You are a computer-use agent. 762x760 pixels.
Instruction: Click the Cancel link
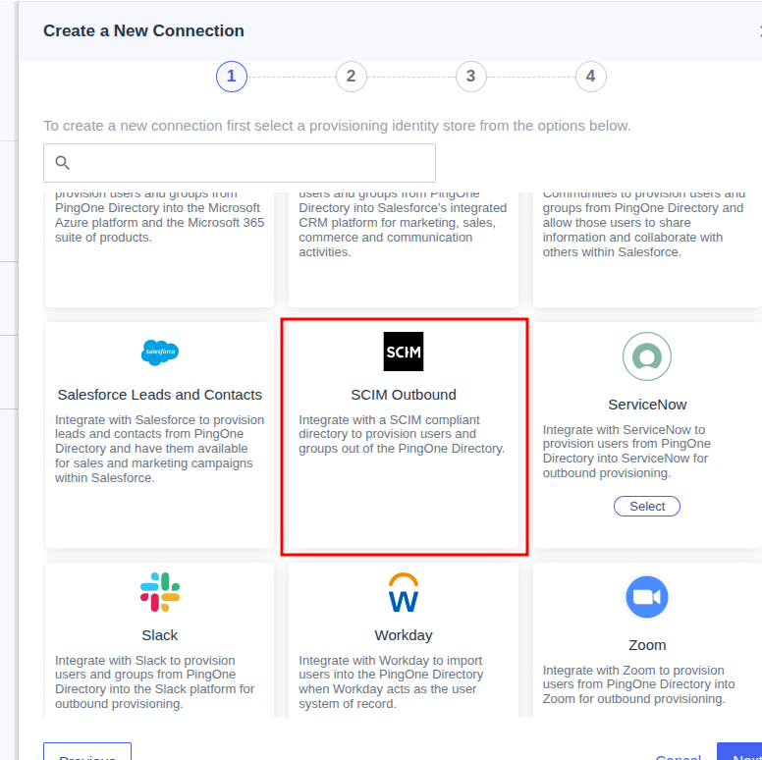tap(678, 757)
